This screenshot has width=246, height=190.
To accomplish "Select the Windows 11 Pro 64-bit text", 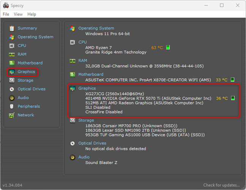I will pos(108,34).
